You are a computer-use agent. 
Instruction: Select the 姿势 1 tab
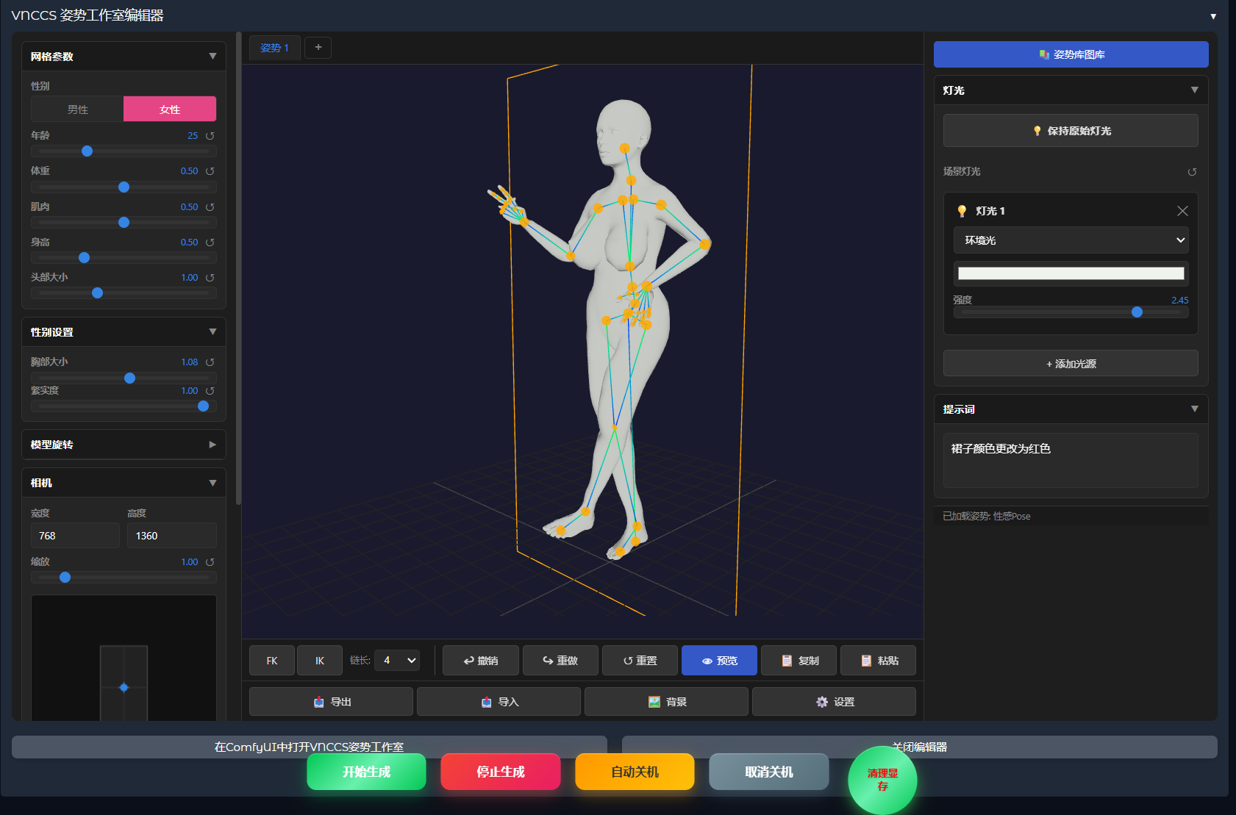click(x=274, y=49)
